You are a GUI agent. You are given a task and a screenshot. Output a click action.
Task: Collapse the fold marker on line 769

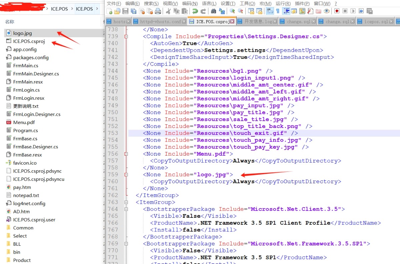[126, 243]
